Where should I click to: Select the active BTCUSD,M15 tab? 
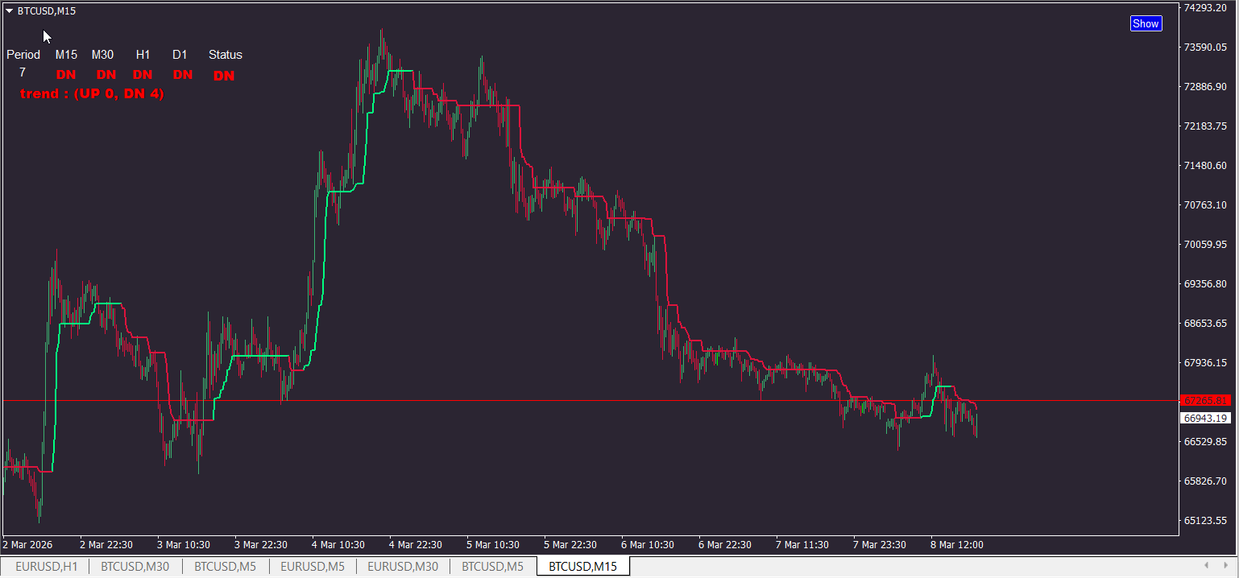583,567
